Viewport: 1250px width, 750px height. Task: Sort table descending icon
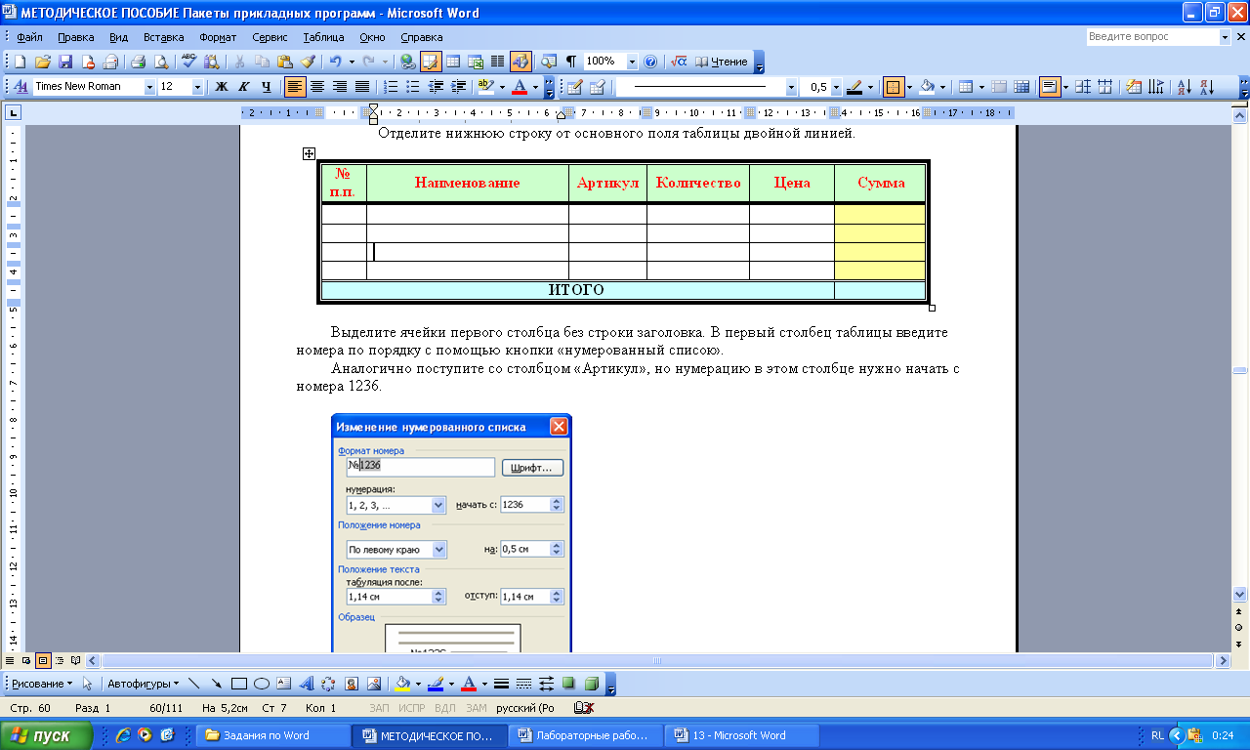pyautogui.click(x=1206, y=87)
